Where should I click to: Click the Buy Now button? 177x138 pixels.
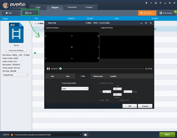tap(147, 13)
